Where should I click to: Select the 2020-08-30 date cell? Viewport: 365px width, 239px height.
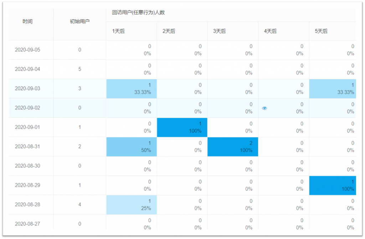(27, 166)
